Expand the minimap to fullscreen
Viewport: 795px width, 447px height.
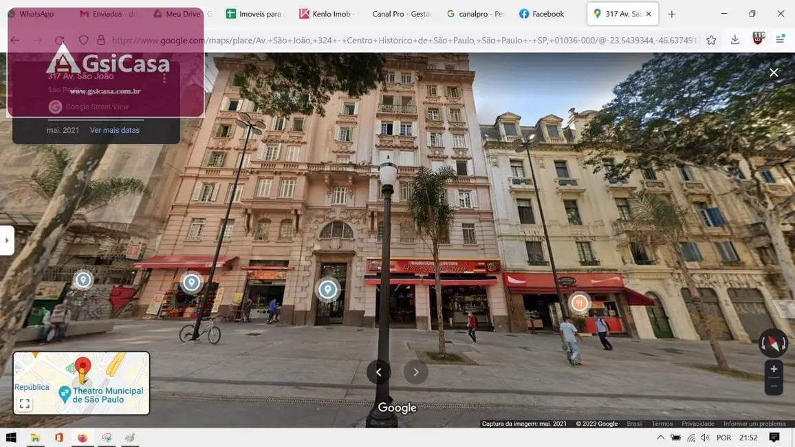(24, 404)
